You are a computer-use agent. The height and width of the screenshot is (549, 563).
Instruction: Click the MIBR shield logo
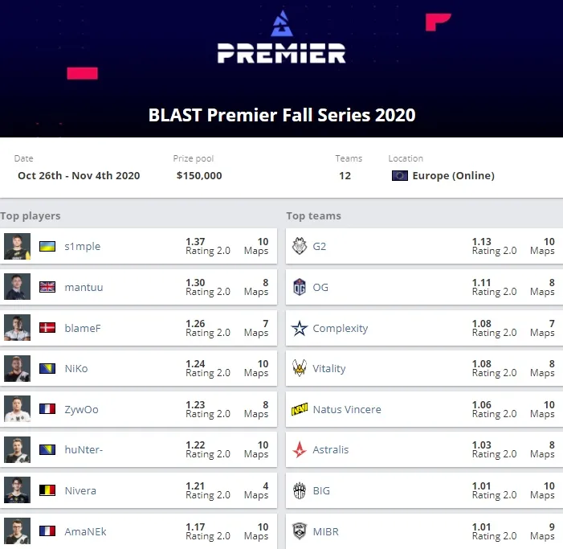click(x=300, y=531)
